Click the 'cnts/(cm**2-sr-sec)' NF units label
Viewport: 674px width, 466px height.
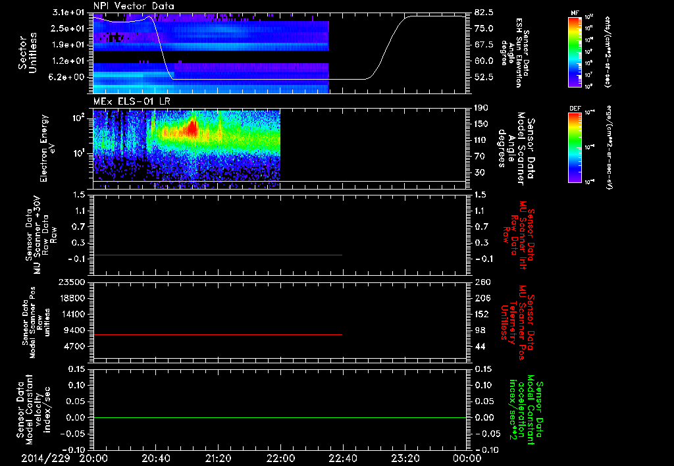point(608,52)
